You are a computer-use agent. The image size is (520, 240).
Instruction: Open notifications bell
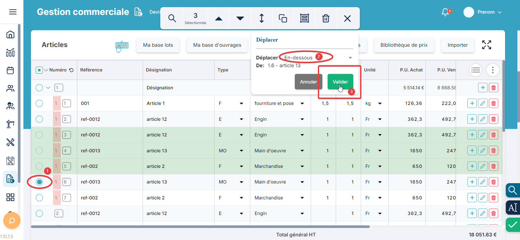[x=445, y=12]
